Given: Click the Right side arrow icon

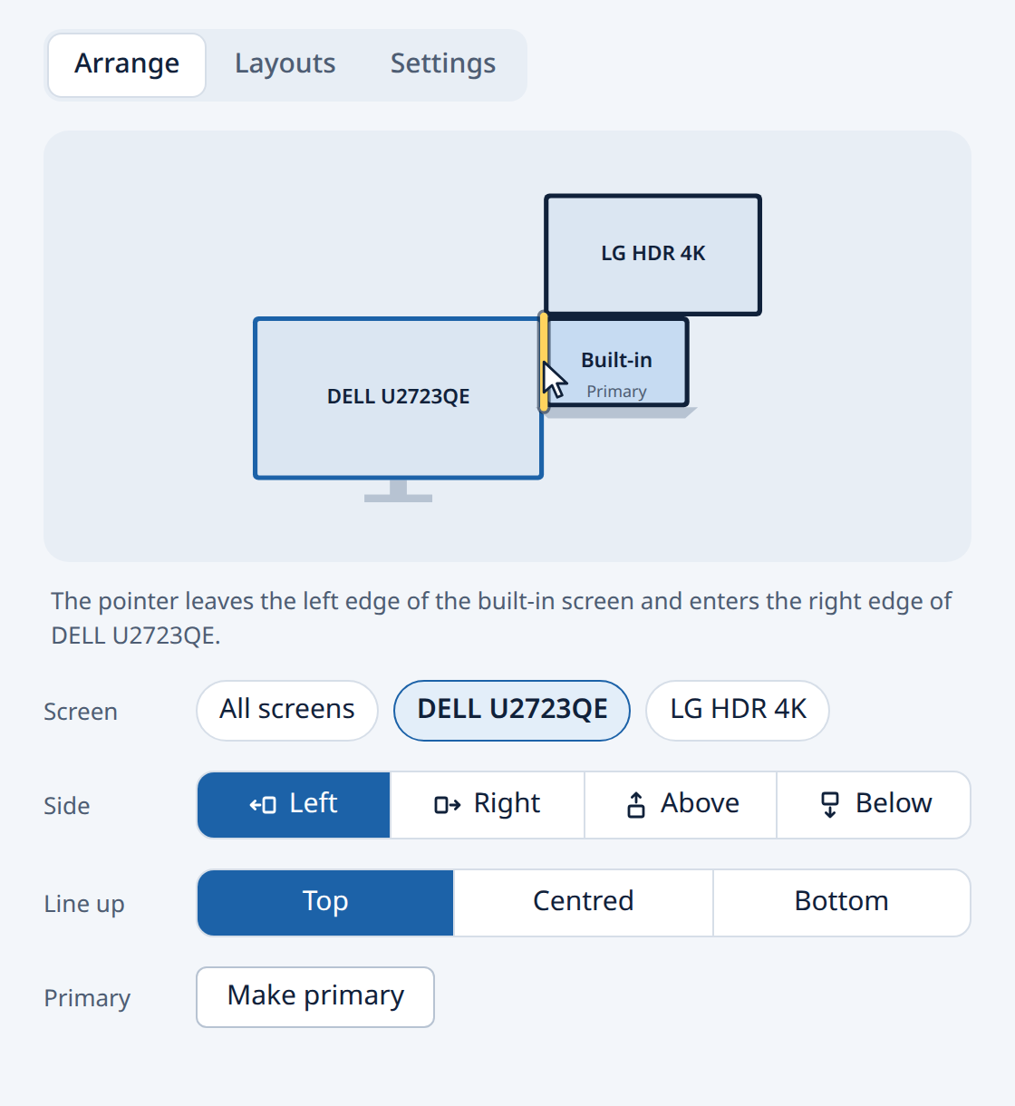Looking at the screenshot, I should point(448,805).
